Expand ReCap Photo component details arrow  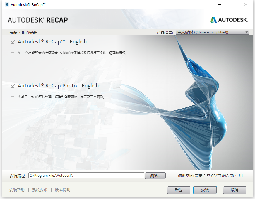(13, 97)
